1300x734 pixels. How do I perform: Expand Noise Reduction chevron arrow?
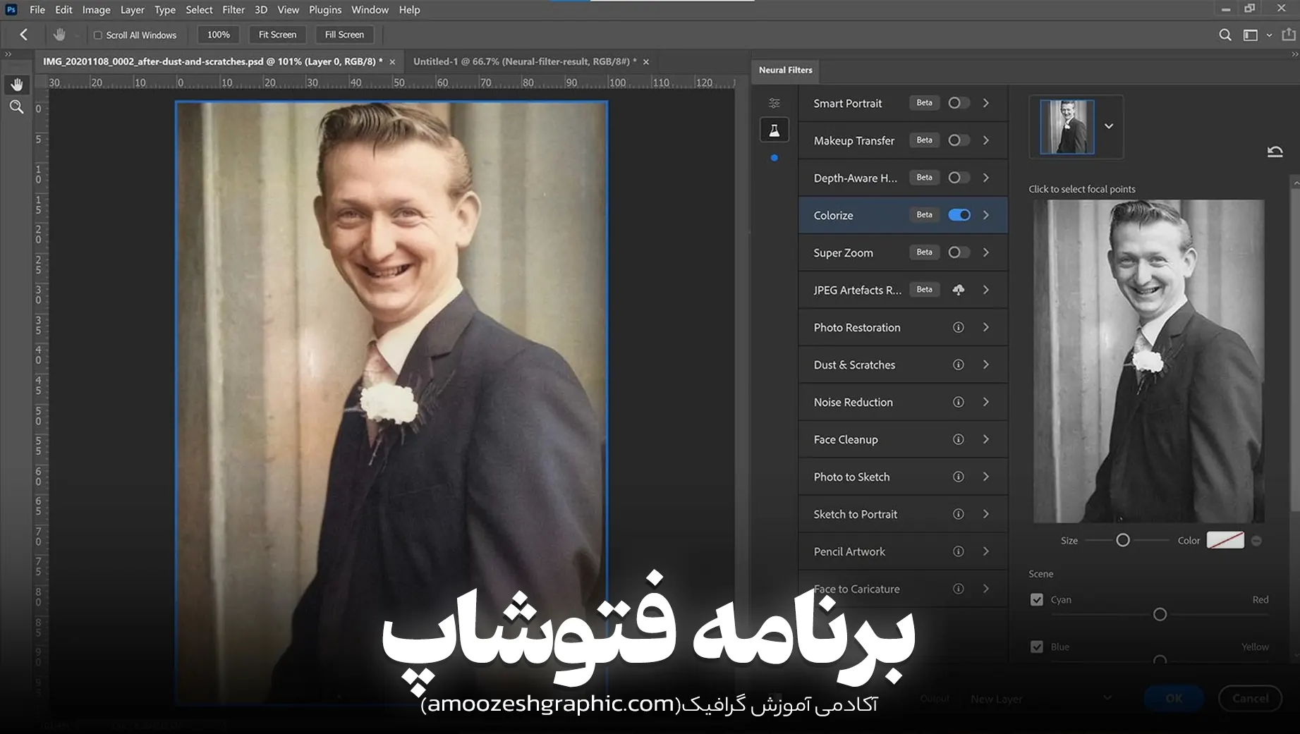coord(986,402)
